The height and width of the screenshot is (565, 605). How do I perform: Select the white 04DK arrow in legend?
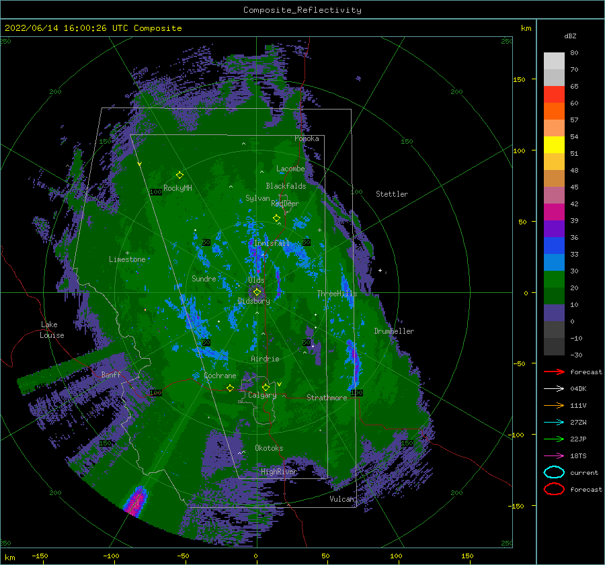pyautogui.click(x=554, y=389)
